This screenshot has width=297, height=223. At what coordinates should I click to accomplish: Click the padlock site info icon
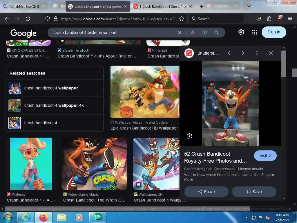click(x=55, y=19)
